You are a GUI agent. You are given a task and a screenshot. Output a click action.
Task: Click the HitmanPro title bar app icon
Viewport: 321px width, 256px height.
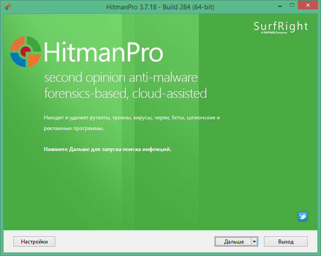point(8,7)
